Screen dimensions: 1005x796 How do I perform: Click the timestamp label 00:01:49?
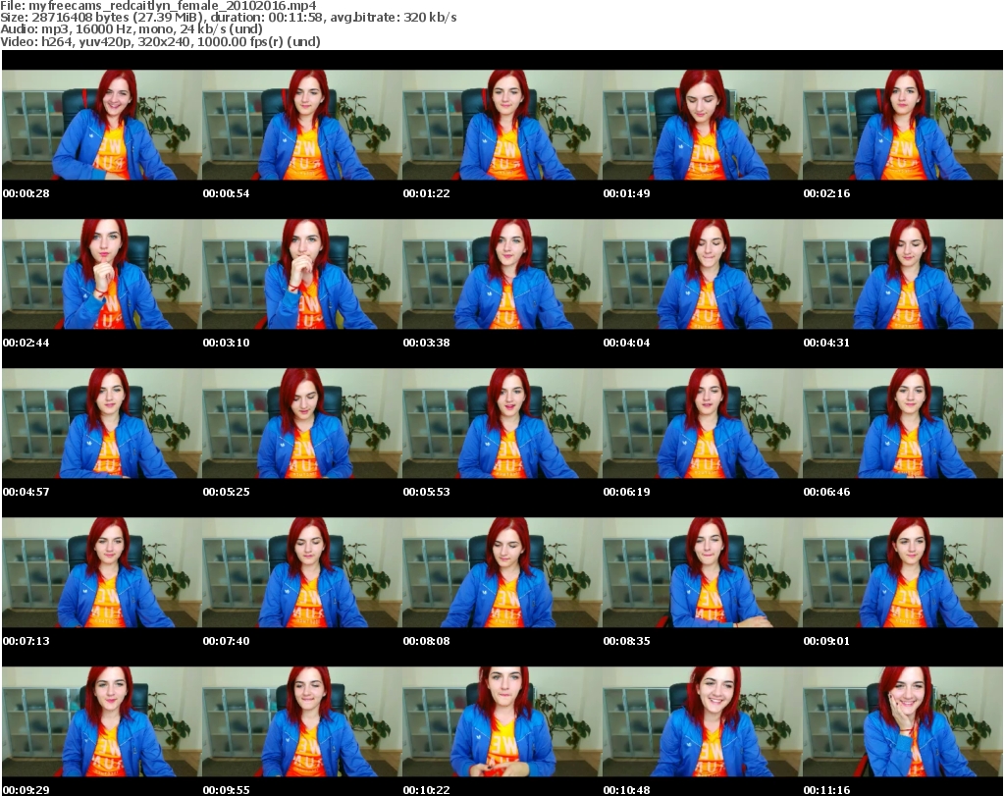[626, 193]
